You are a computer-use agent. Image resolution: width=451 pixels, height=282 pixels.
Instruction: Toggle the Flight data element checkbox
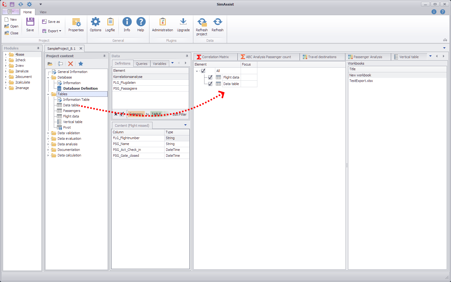click(210, 77)
